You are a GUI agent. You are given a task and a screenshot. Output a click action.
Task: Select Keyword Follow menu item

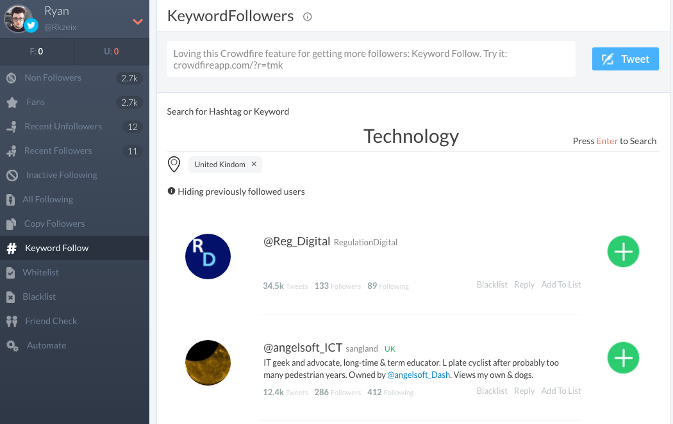[x=75, y=248]
